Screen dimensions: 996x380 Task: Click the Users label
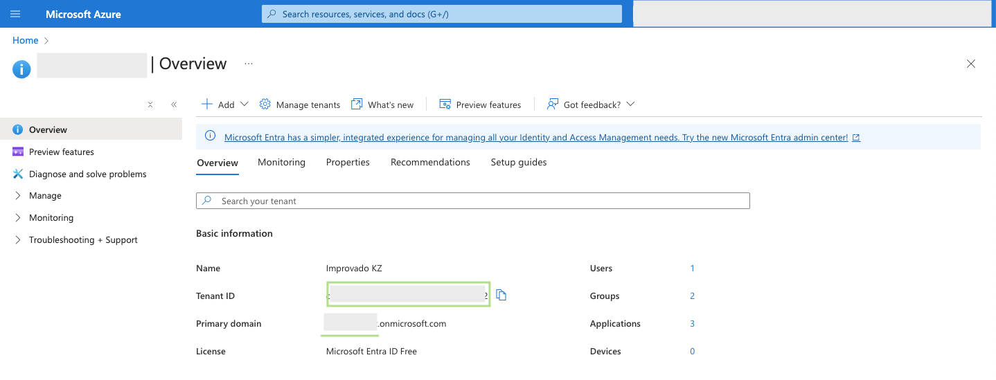point(601,268)
